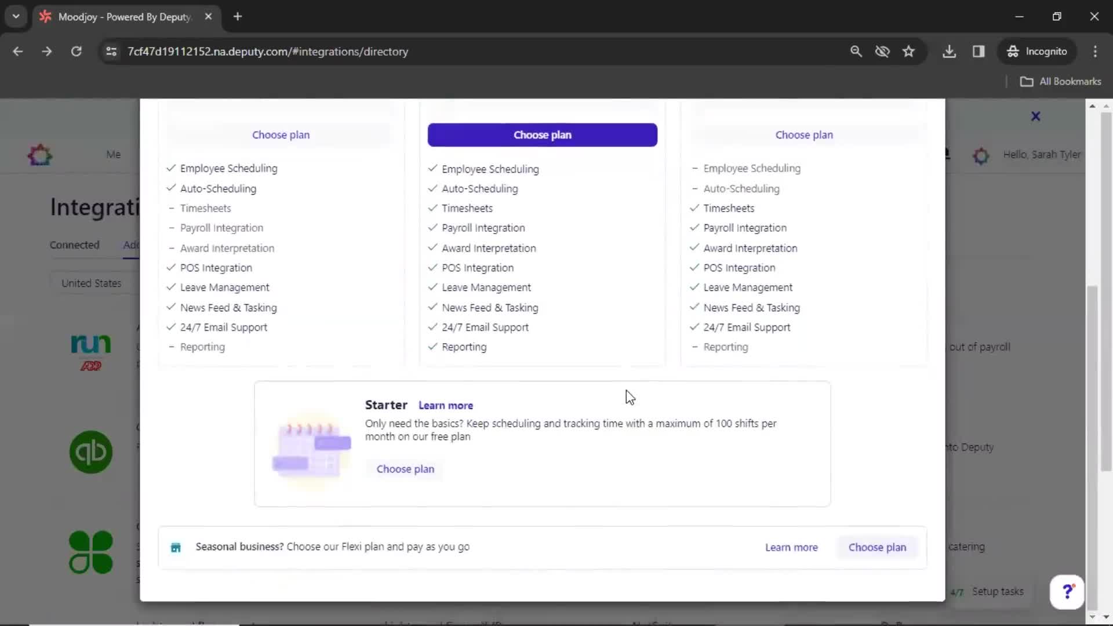Viewport: 1113px width, 626px height.
Task: Click the close modal X button
Action: click(x=1036, y=115)
